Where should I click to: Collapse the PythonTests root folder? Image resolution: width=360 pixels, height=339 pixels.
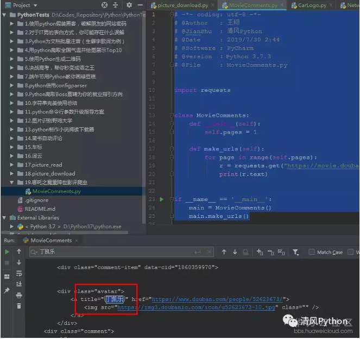click(4, 15)
